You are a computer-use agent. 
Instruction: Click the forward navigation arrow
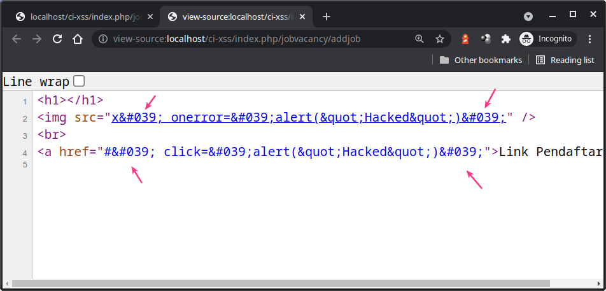(37, 39)
